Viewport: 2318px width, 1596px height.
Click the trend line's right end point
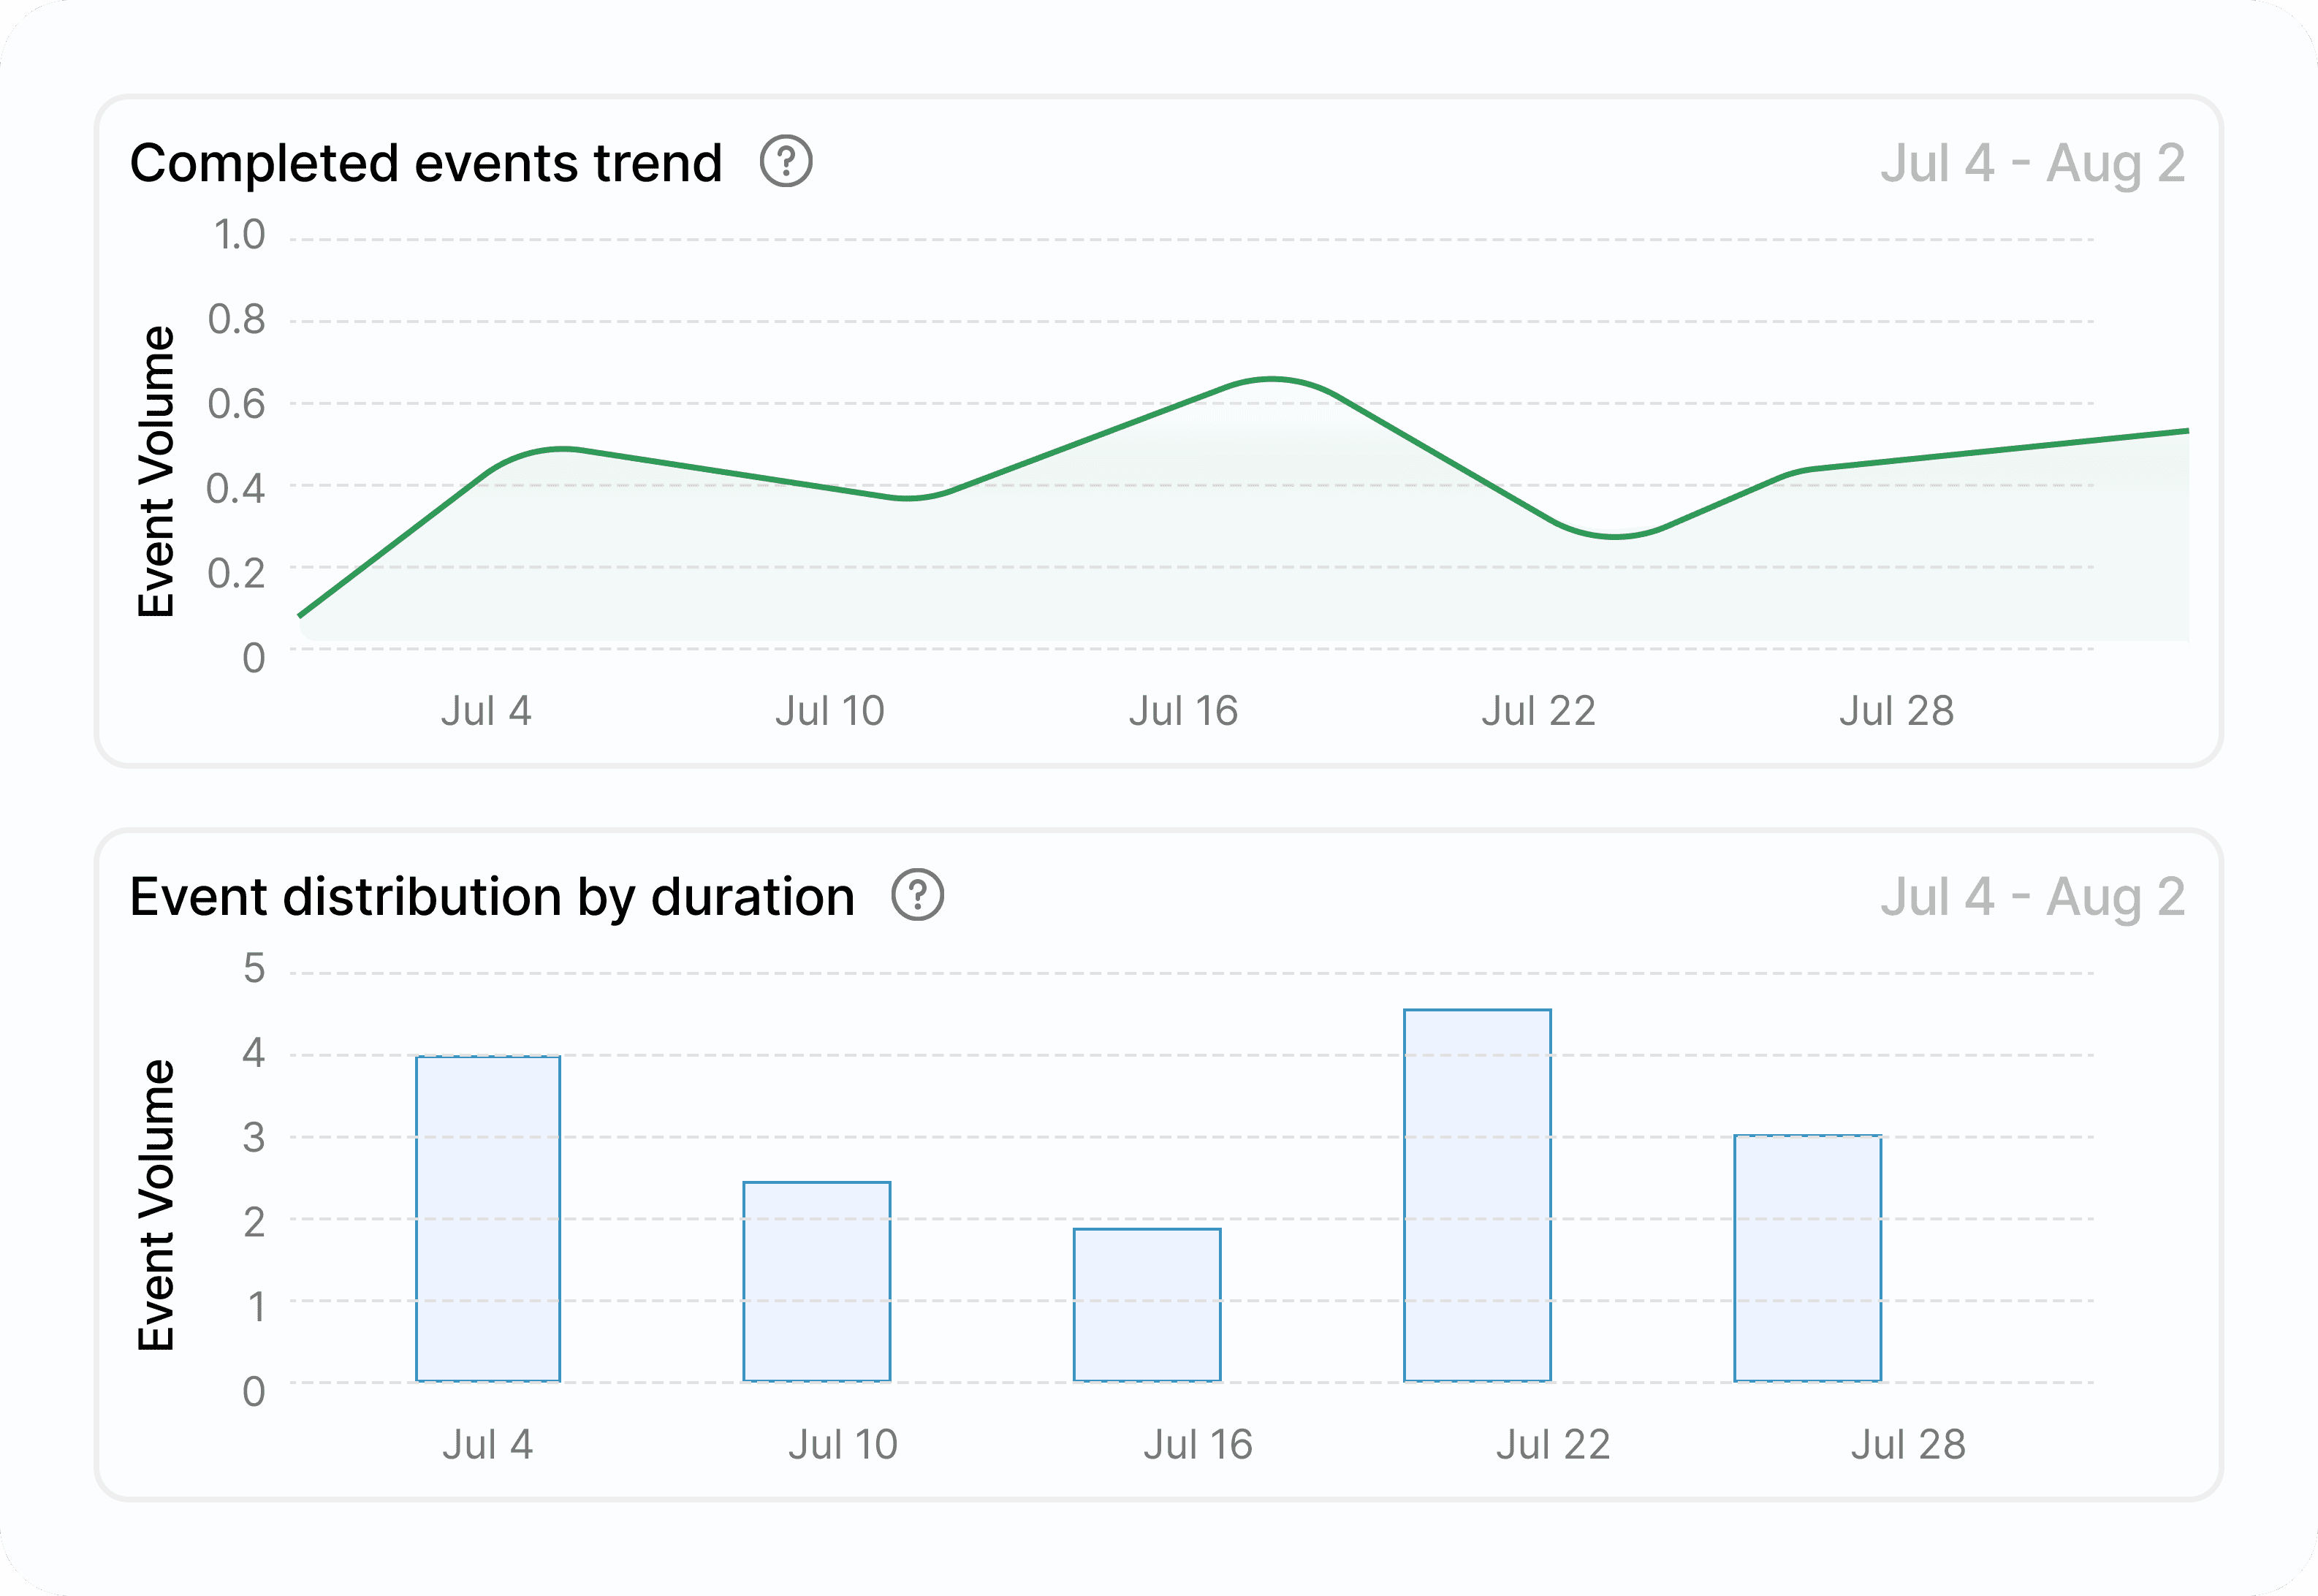pyautogui.click(x=2186, y=431)
